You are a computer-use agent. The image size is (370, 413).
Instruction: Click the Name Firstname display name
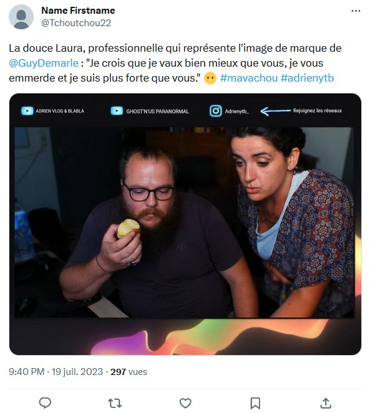[x=78, y=11]
